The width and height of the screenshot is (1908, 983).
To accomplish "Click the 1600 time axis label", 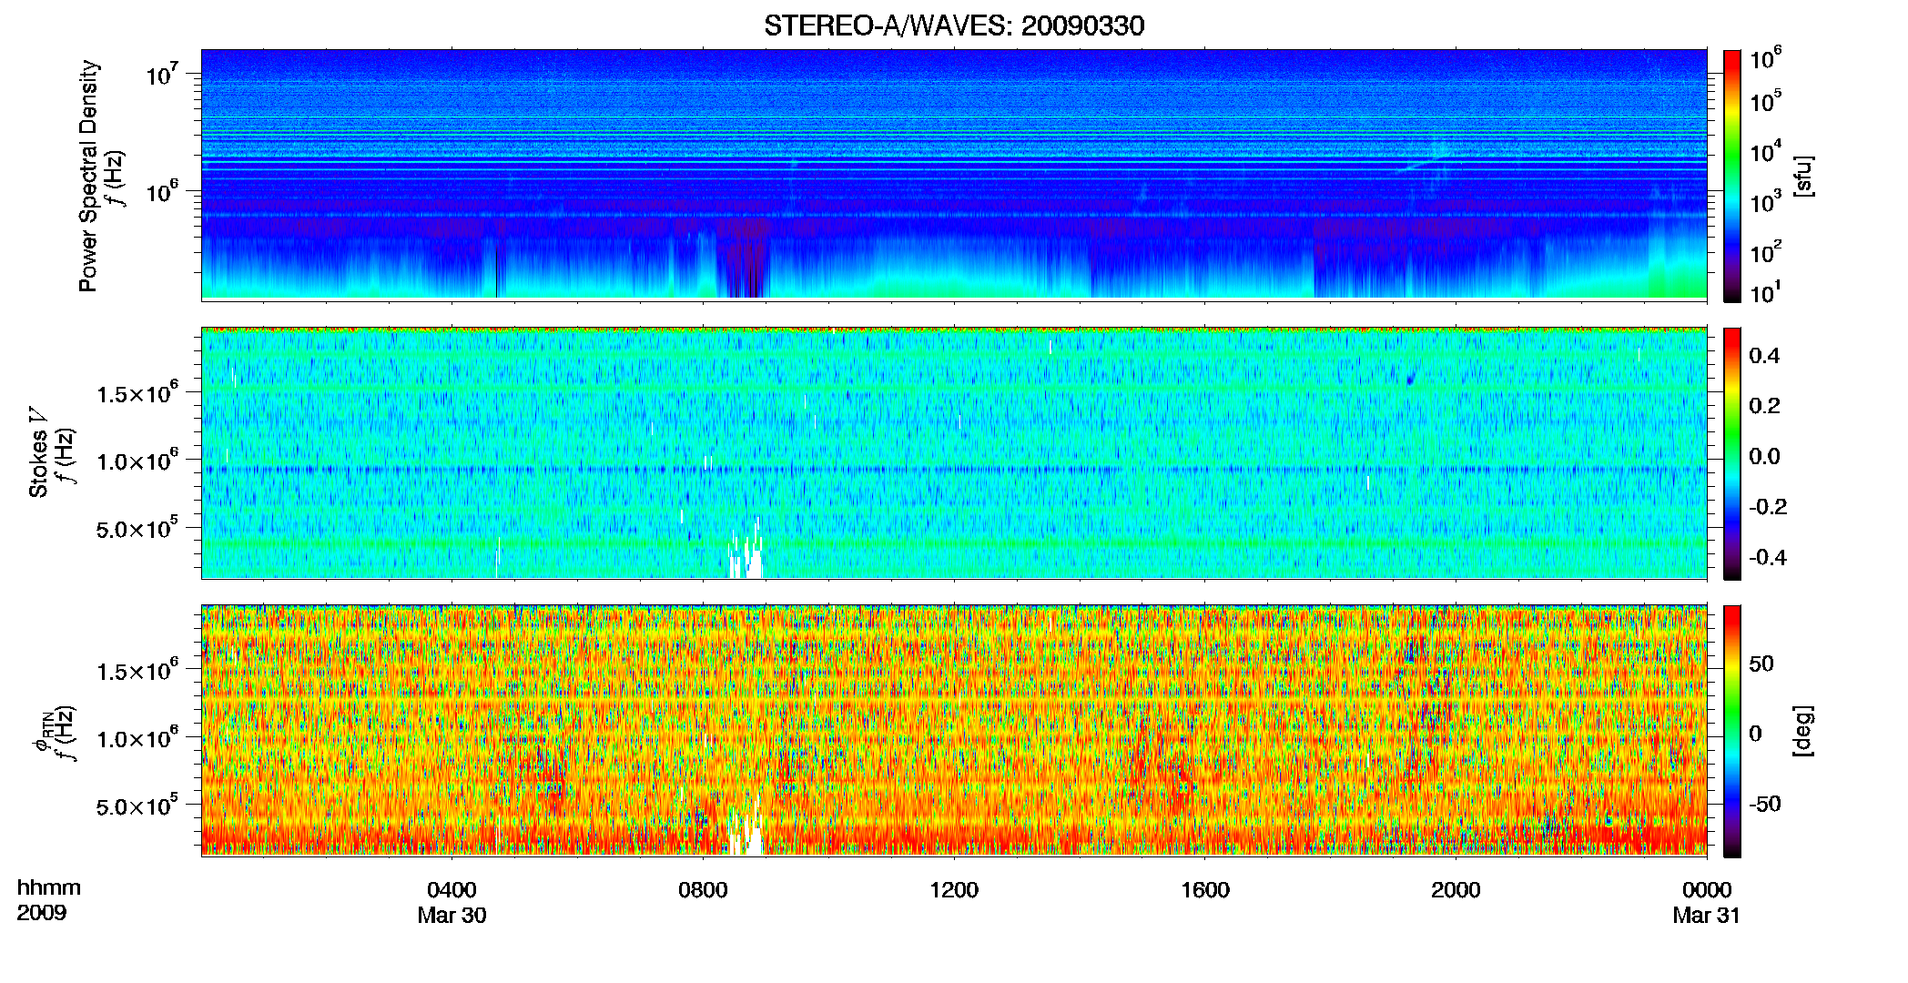I will 1205,889.
